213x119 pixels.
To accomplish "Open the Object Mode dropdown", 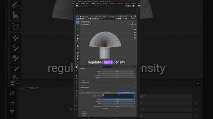I will click(85, 16).
